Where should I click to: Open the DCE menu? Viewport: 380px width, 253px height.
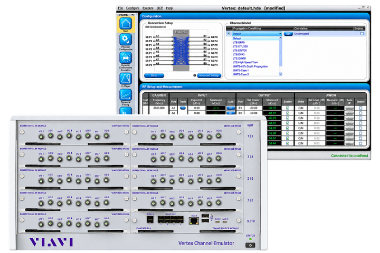[160, 8]
